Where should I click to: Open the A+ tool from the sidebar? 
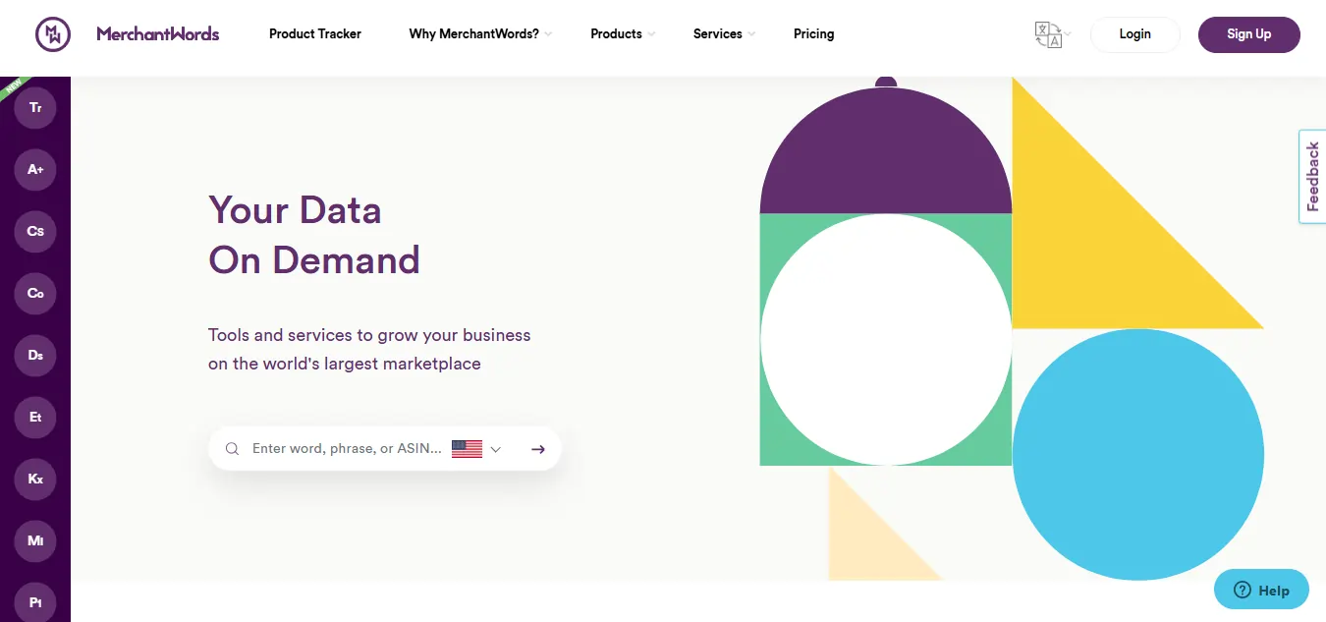coord(34,169)
